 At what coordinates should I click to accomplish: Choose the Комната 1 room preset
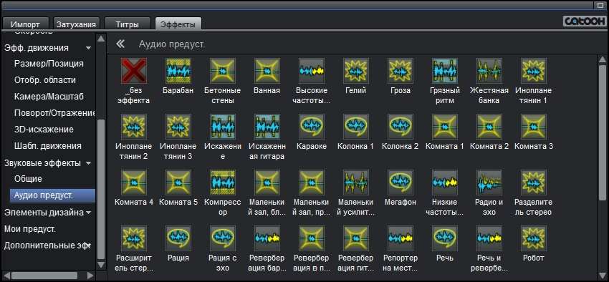tap(445, 127)
